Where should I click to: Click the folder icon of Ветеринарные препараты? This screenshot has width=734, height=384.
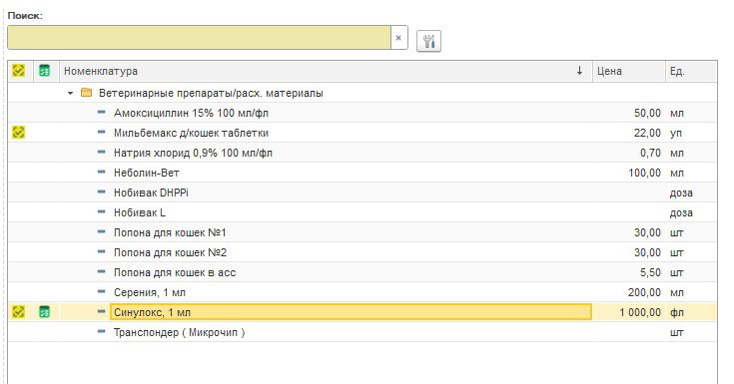86,93
